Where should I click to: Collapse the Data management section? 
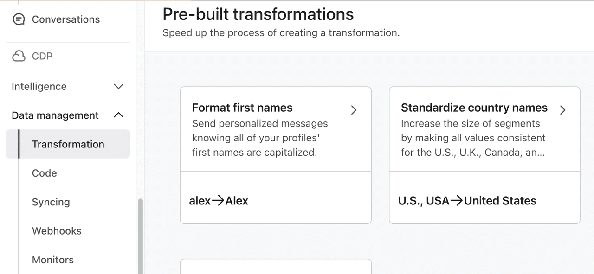coord(118,115)
